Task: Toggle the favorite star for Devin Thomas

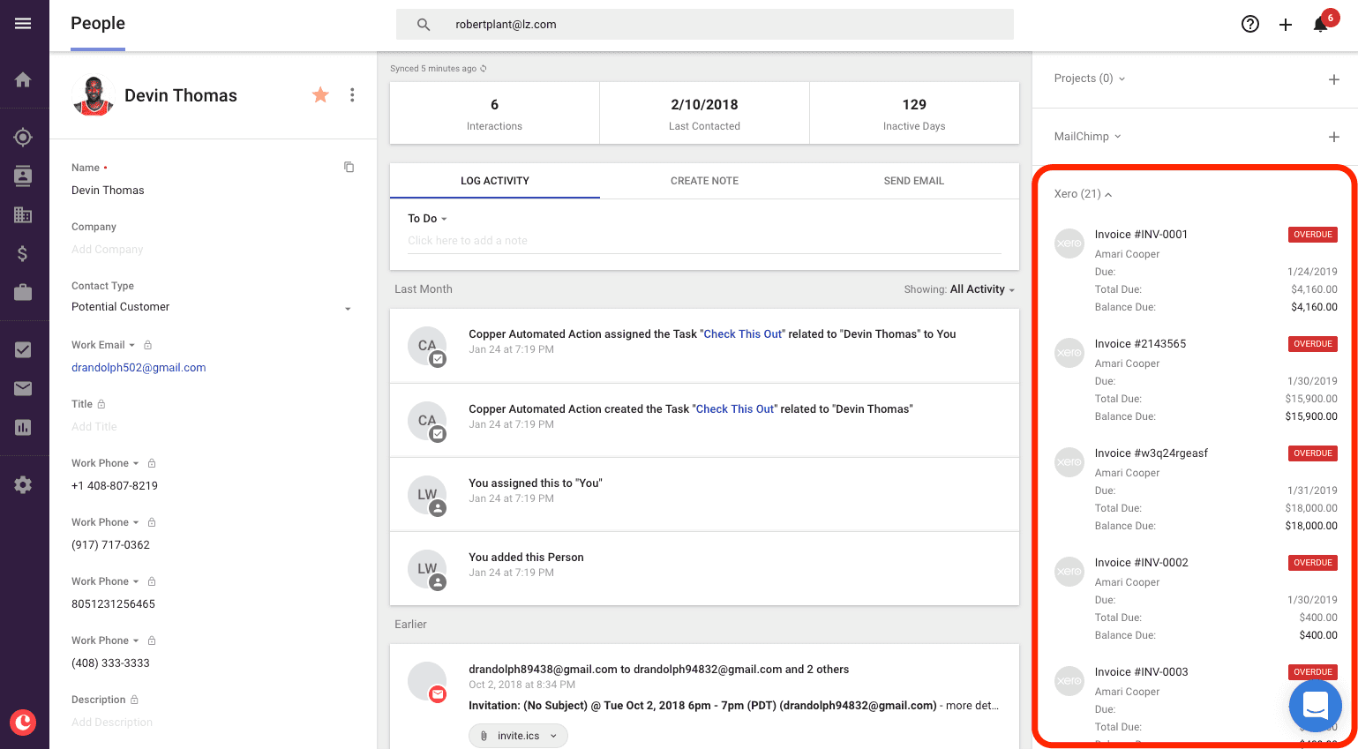Action: click(320, 94)
